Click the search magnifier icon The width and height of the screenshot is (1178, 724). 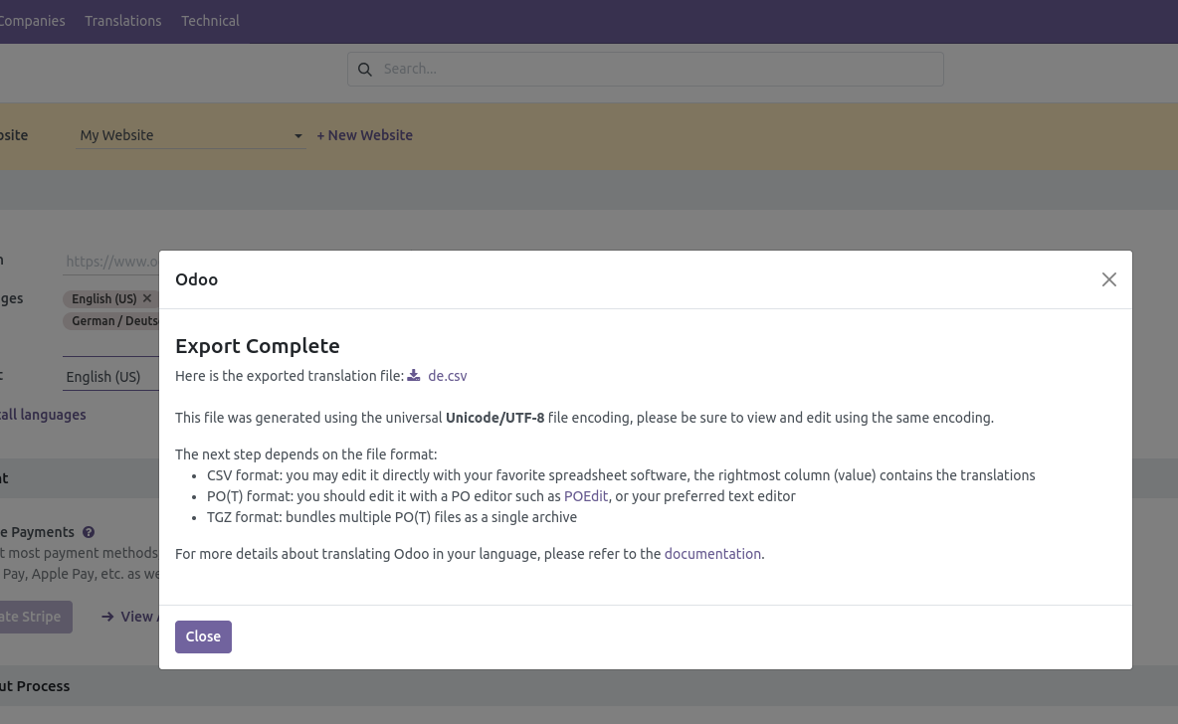point(365,69)
